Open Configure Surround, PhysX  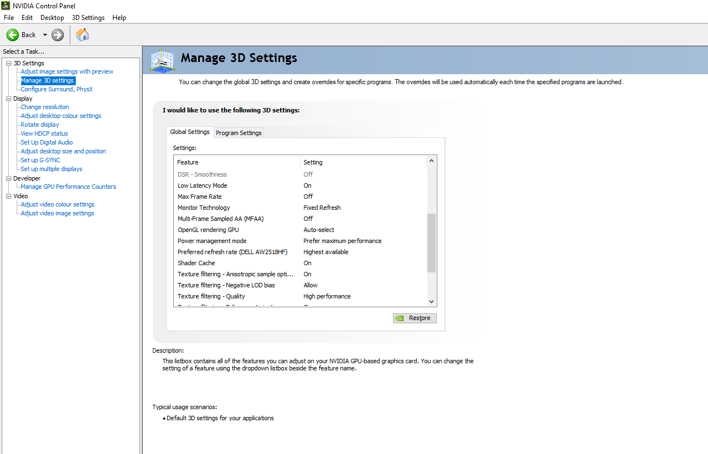click(56, 89)
